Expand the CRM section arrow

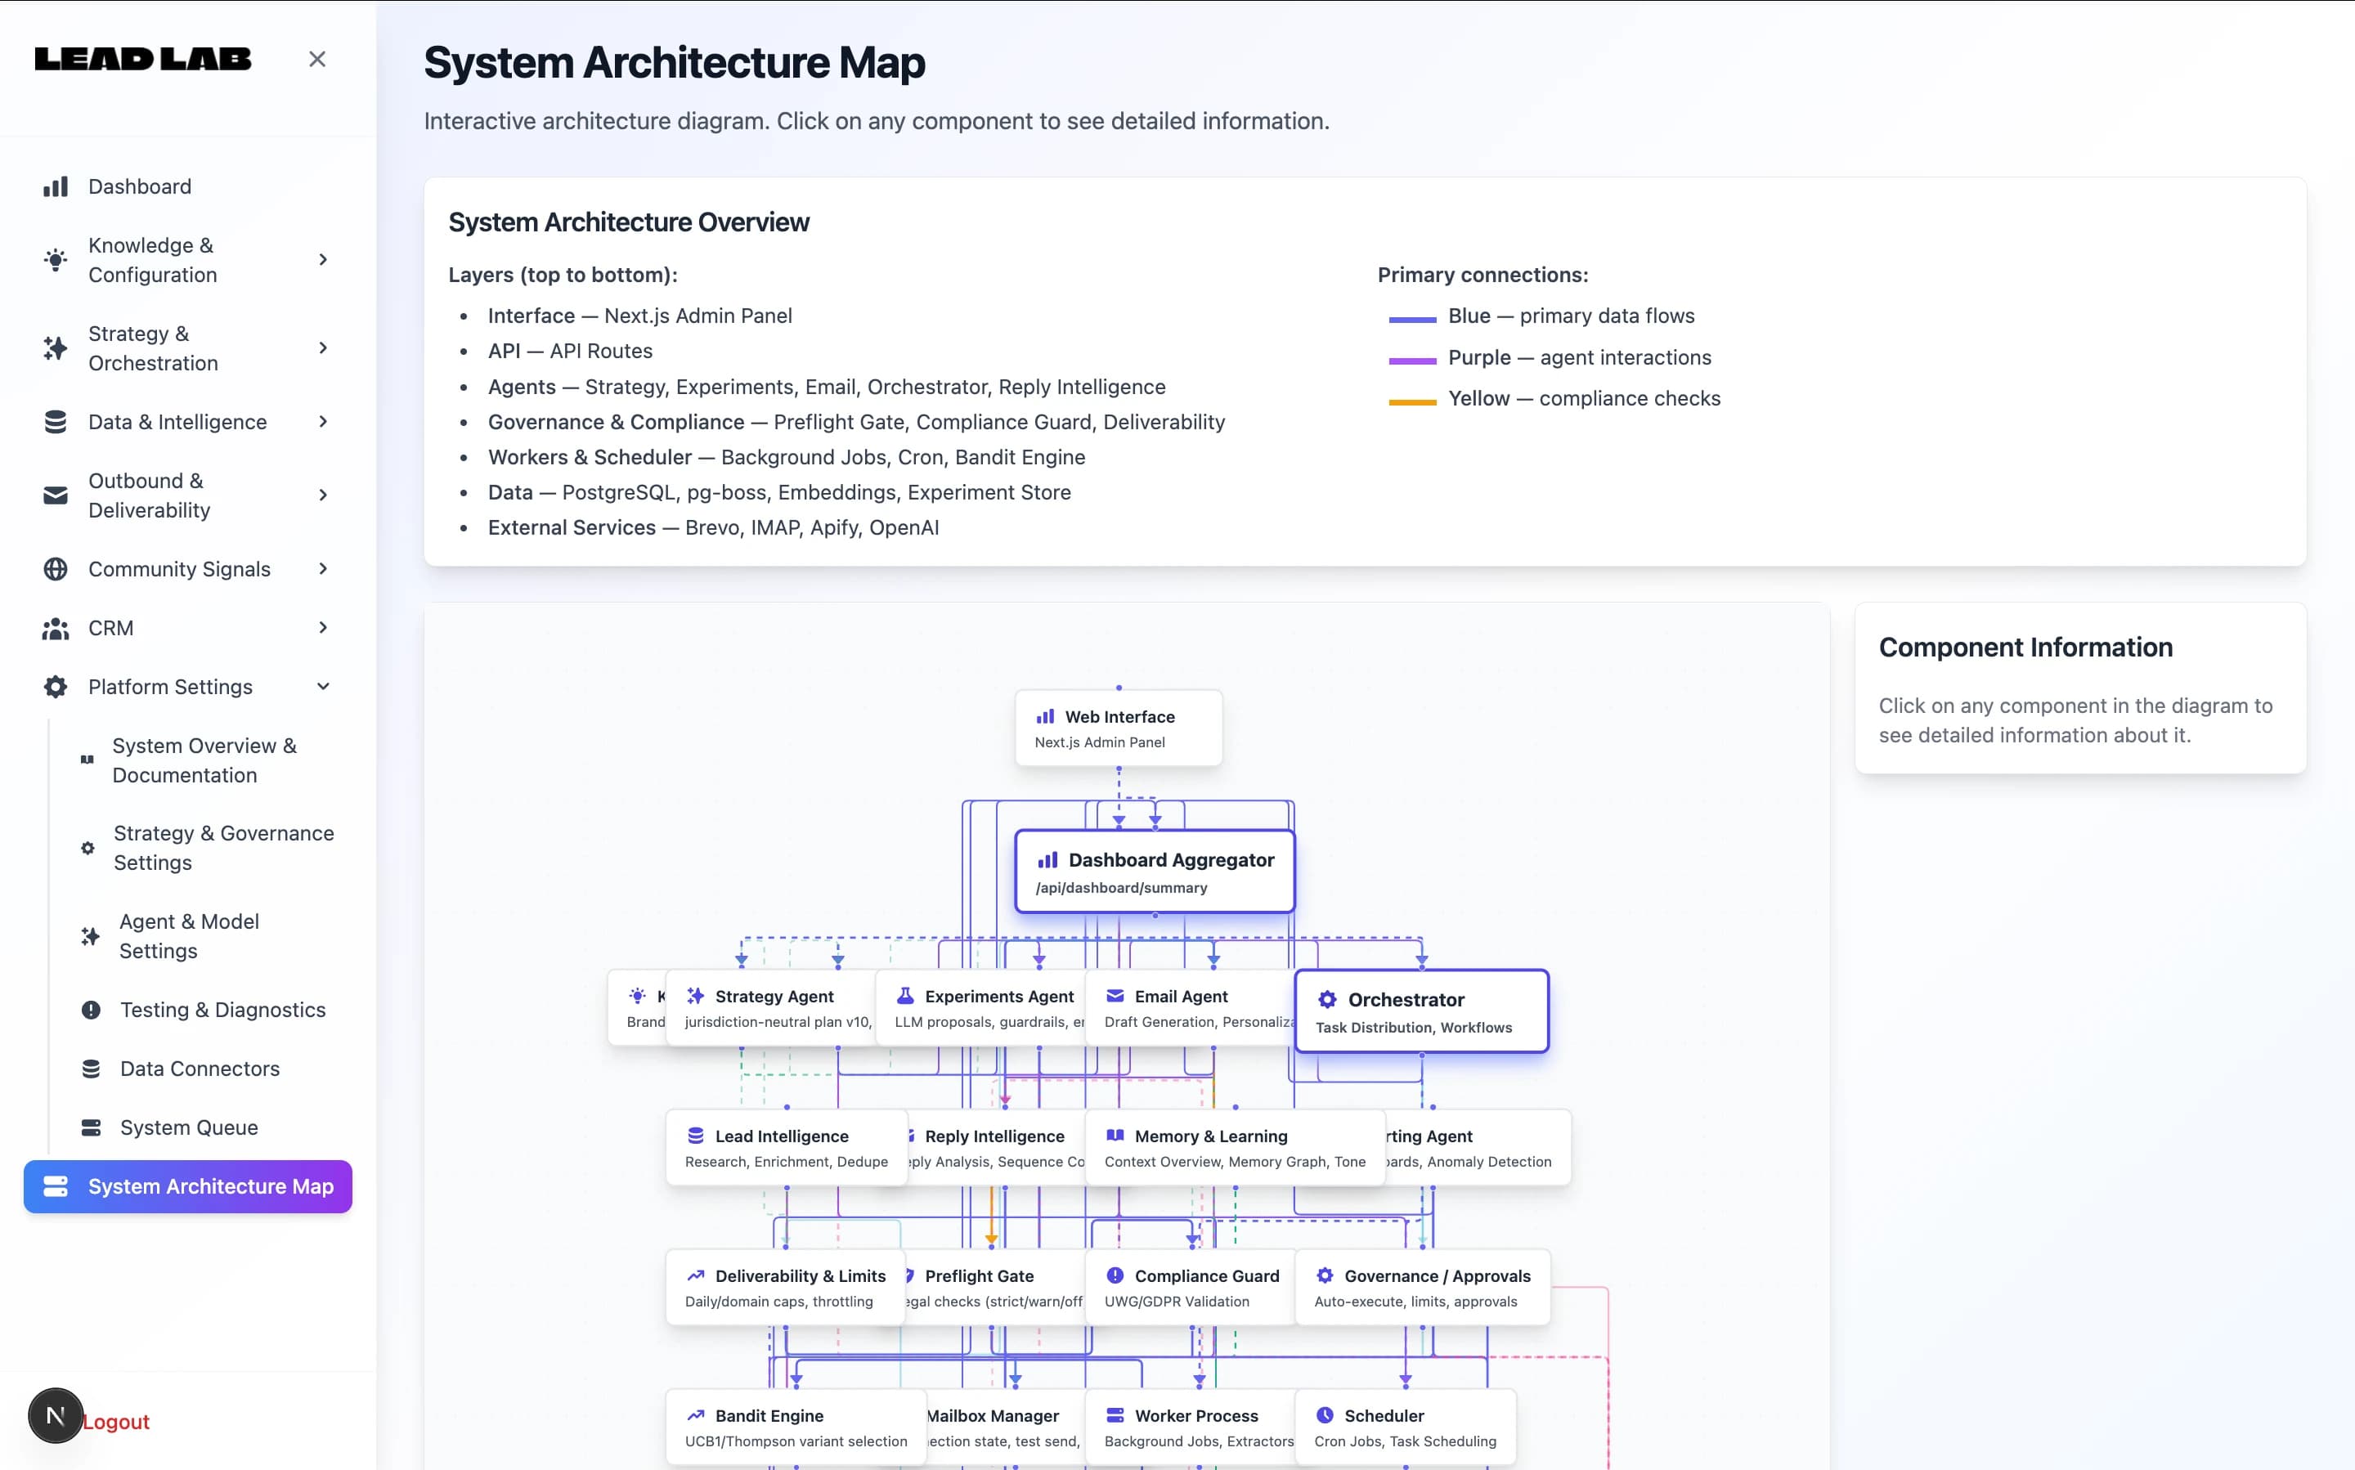323,628
